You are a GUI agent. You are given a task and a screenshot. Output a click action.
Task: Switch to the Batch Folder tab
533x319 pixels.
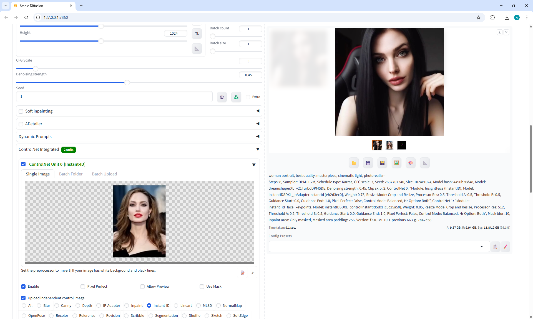click(71, 174)
